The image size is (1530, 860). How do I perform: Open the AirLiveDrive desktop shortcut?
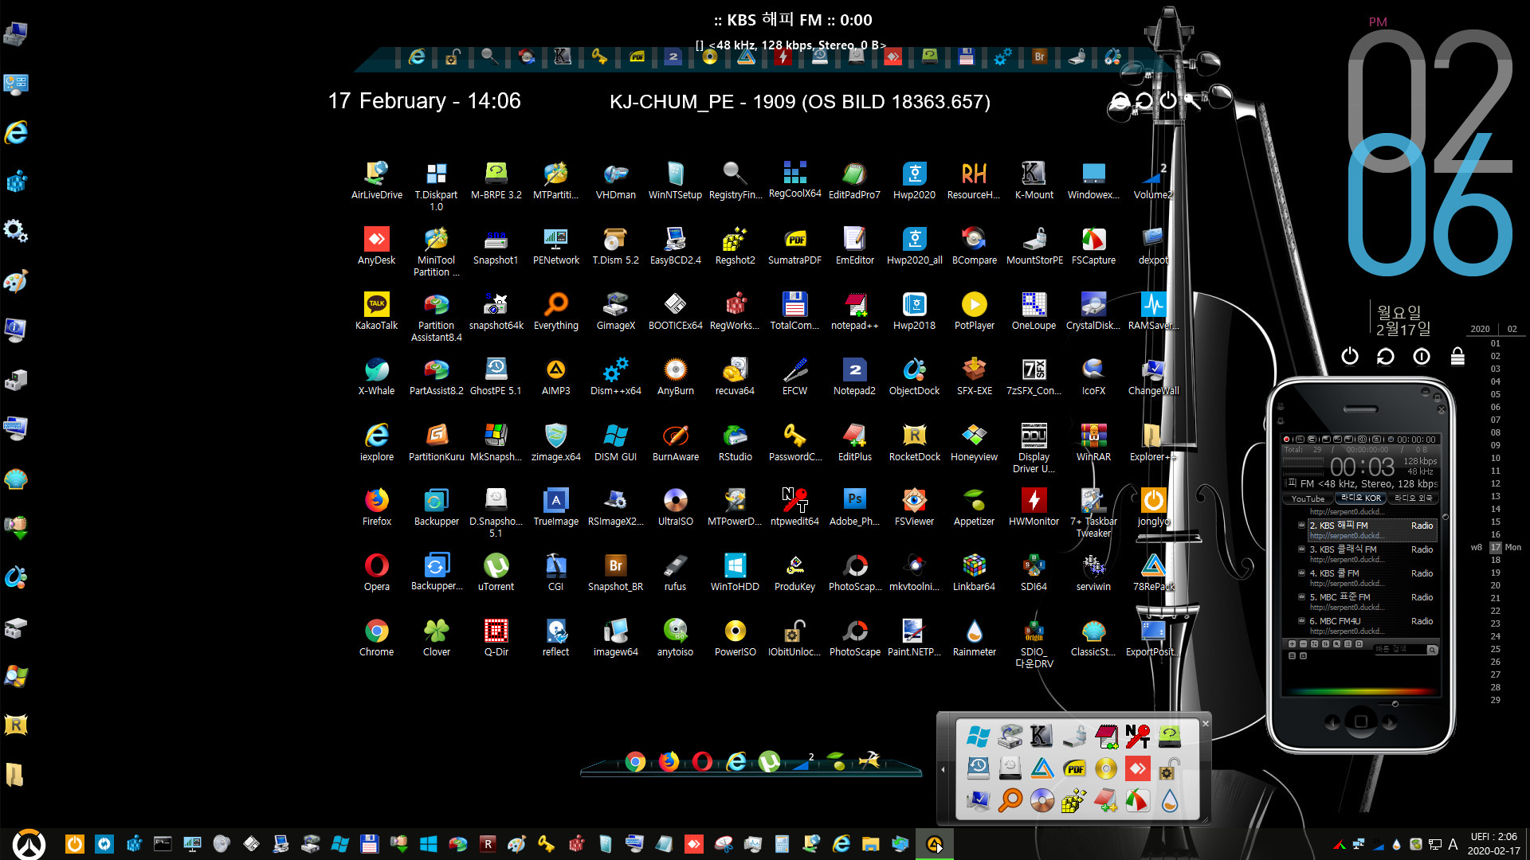[x=376, y=180]
